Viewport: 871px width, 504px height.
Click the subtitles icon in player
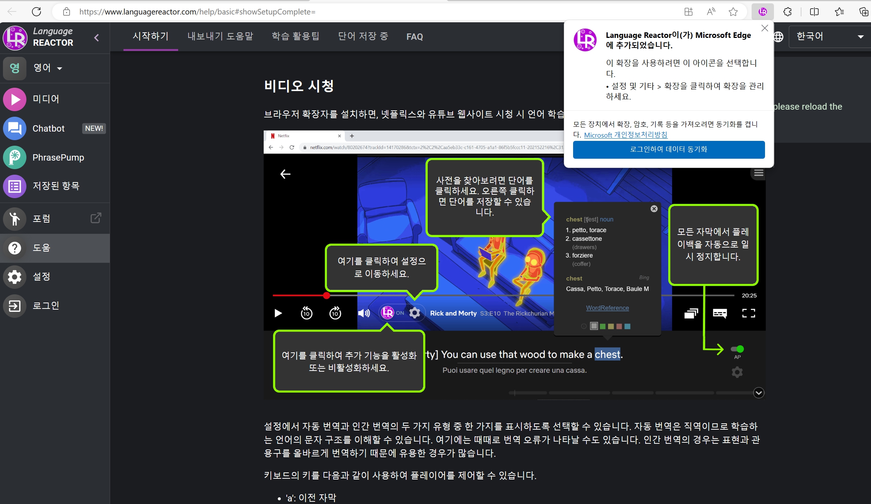720,313
